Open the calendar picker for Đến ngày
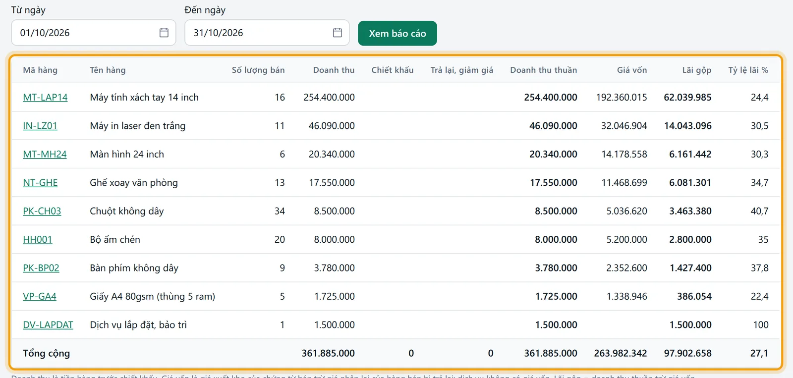The height and width of the screenshot is (378, 793). [338, 33]
